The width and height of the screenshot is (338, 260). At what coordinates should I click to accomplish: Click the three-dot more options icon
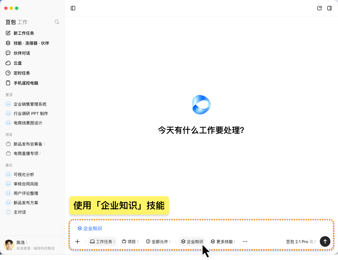click(x=245, y=242)
